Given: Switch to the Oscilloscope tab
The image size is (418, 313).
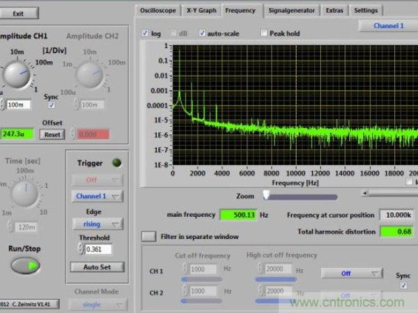Looking at the screenshot, I should tap(158, 10).
